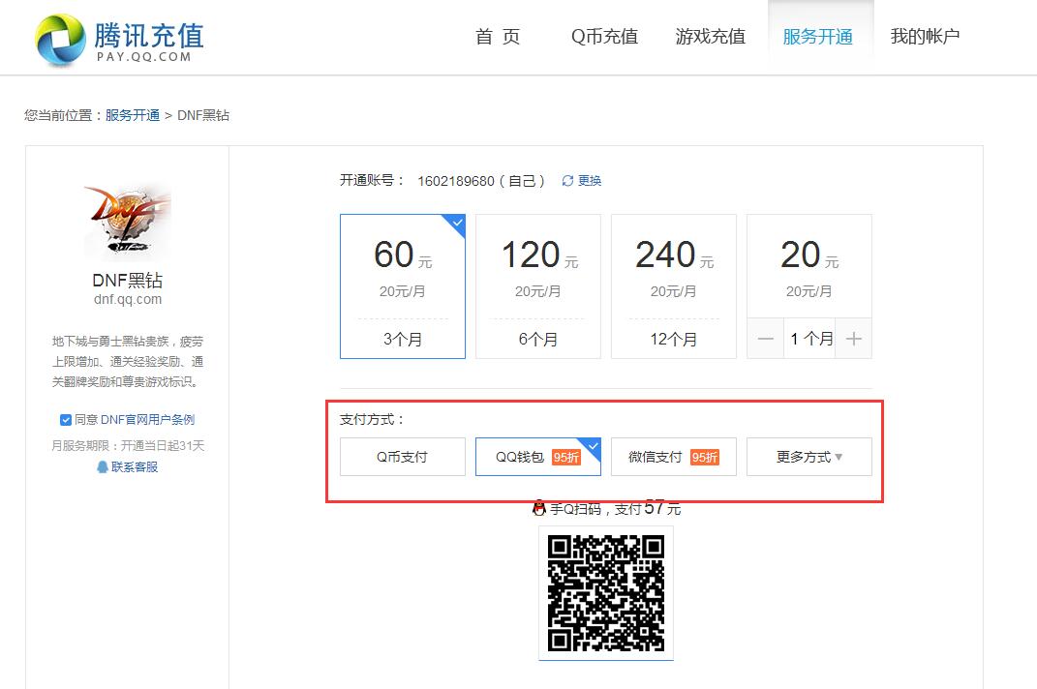Switch to 游戏充值 tab
Viewport: 1037px width, 689px height.
point(711,37)
